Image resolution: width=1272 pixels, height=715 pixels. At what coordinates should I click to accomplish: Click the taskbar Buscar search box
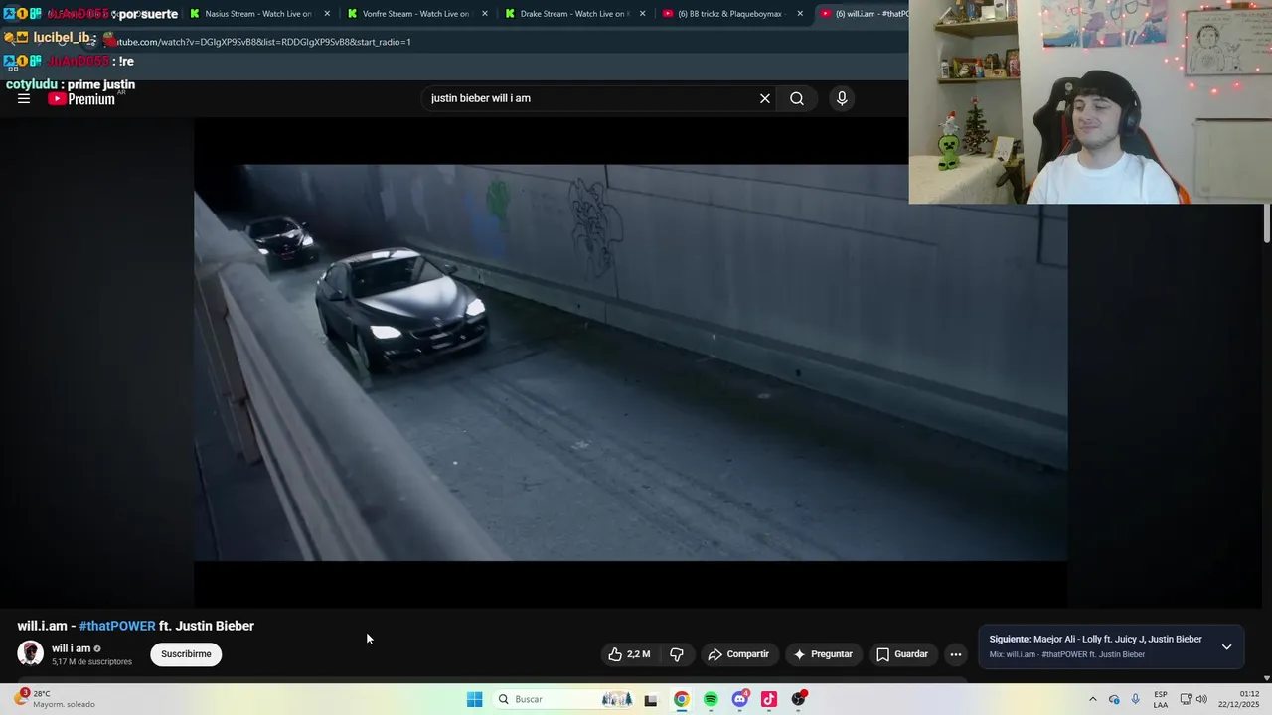[x=564, y=699]
